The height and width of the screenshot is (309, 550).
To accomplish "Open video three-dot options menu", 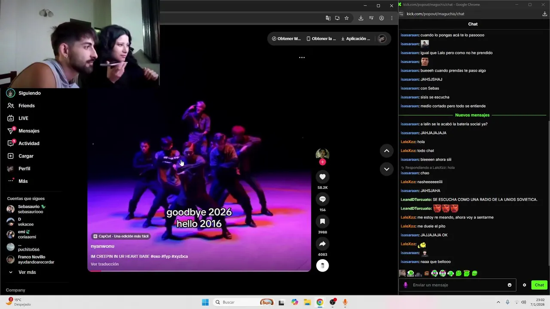I will pyautogui.click(x=302, y=58).
